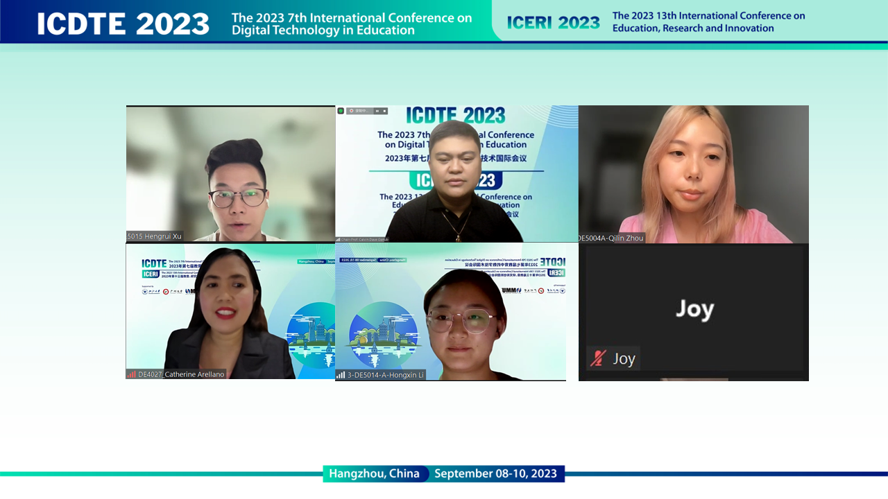Select the DE5004A-Qilin Zhou name label
888x499 pixels.
point(610,238)
